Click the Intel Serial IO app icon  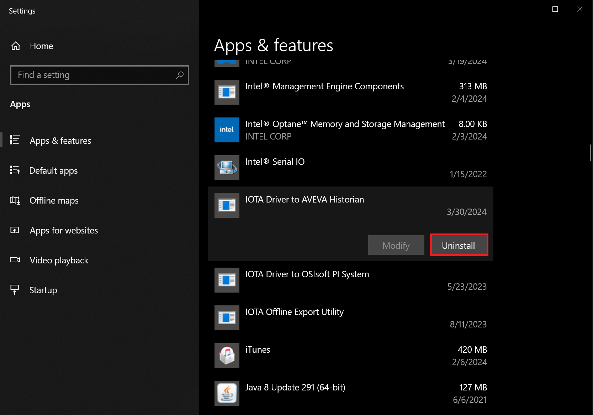227,168
